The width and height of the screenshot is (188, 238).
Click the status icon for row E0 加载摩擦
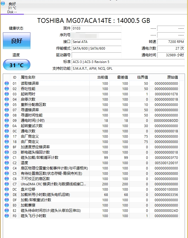7,205
